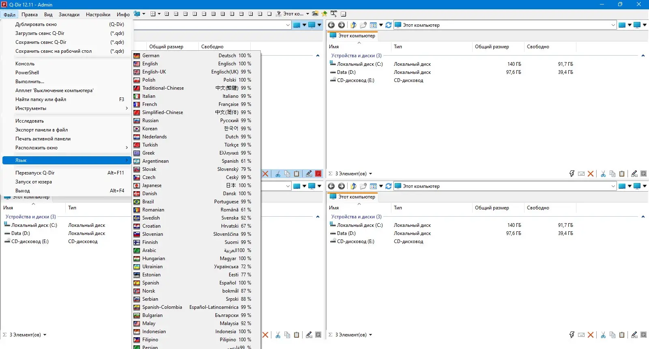649x349 pixels.
Task: Expand the 'Инструменты' submenu
Action: [x=67, y=108]
